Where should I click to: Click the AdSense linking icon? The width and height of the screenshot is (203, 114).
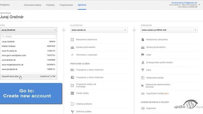pos(72,77)
